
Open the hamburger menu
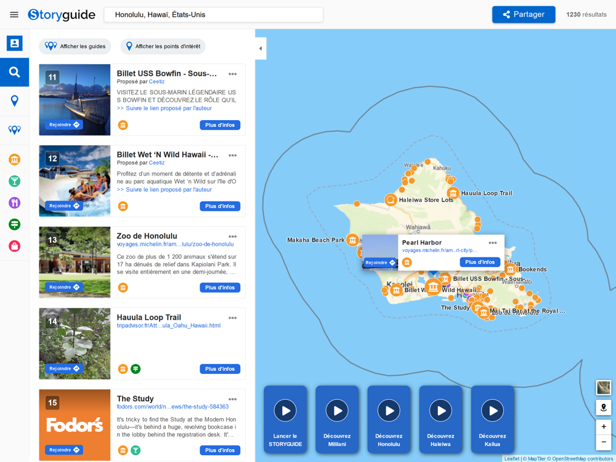pos(14,15)
